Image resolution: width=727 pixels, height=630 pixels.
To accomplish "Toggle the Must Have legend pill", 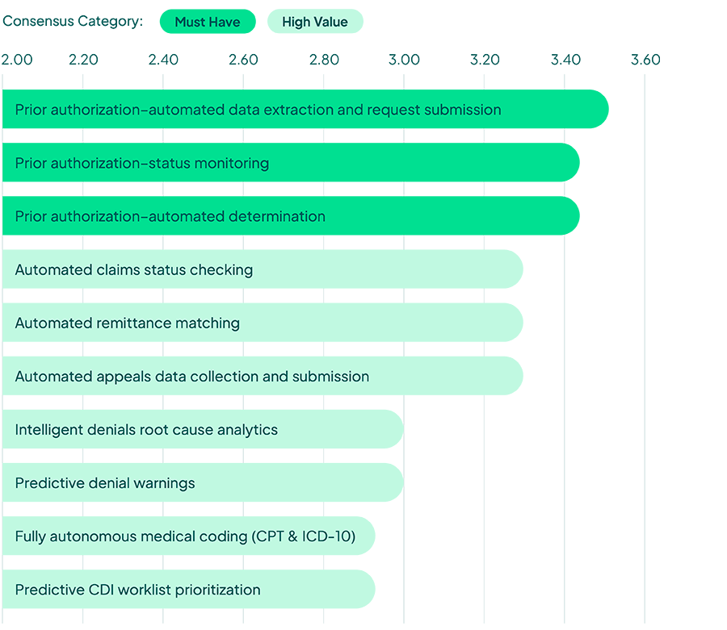I will 208,22.
